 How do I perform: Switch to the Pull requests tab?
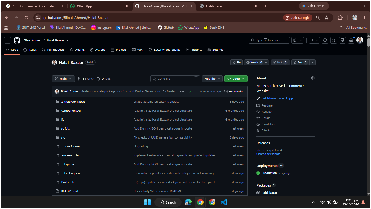pyautogui.click(x=53, y=50)
